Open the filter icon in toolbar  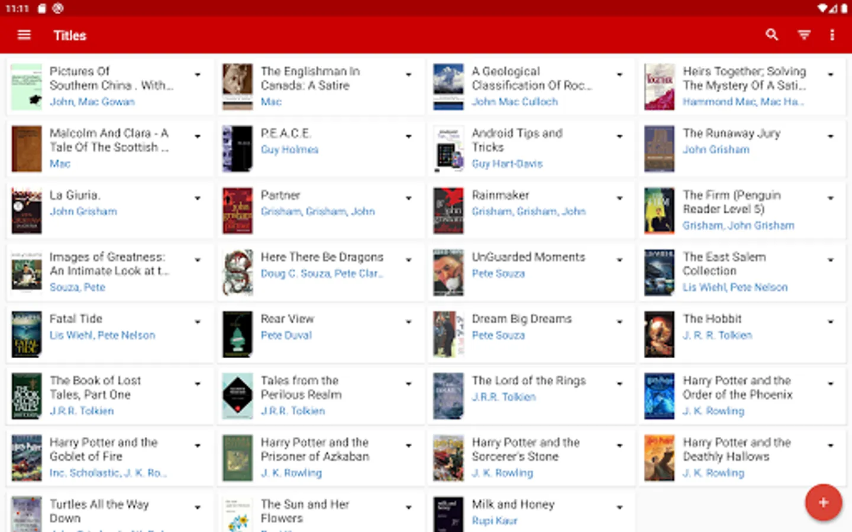(x=804, y=35)
